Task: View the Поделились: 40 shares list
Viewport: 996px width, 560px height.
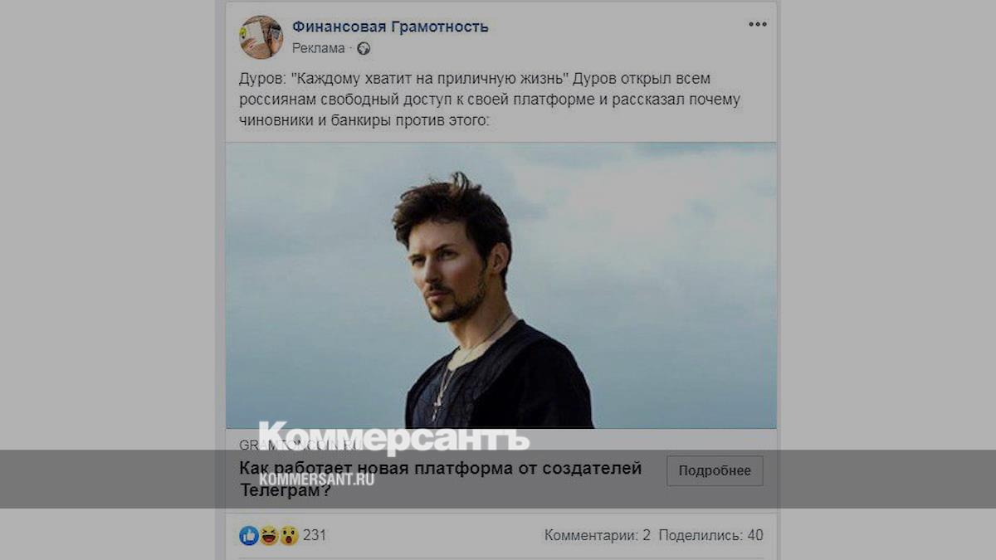Action: (x=711, y=535)
